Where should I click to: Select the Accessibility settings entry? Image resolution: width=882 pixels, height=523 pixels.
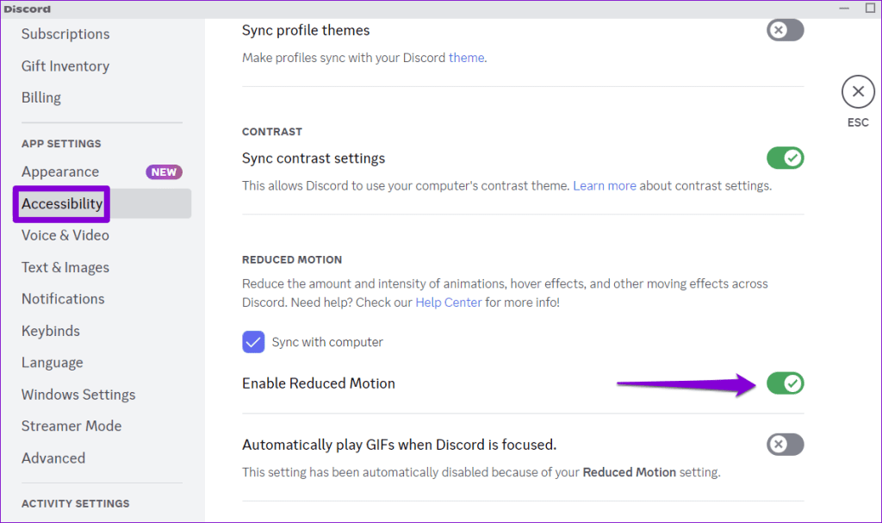point(61,203)
